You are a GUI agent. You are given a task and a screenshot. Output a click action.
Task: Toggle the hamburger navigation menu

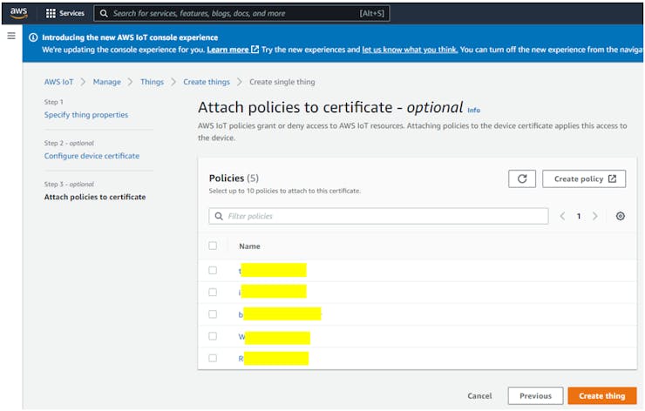11,36
